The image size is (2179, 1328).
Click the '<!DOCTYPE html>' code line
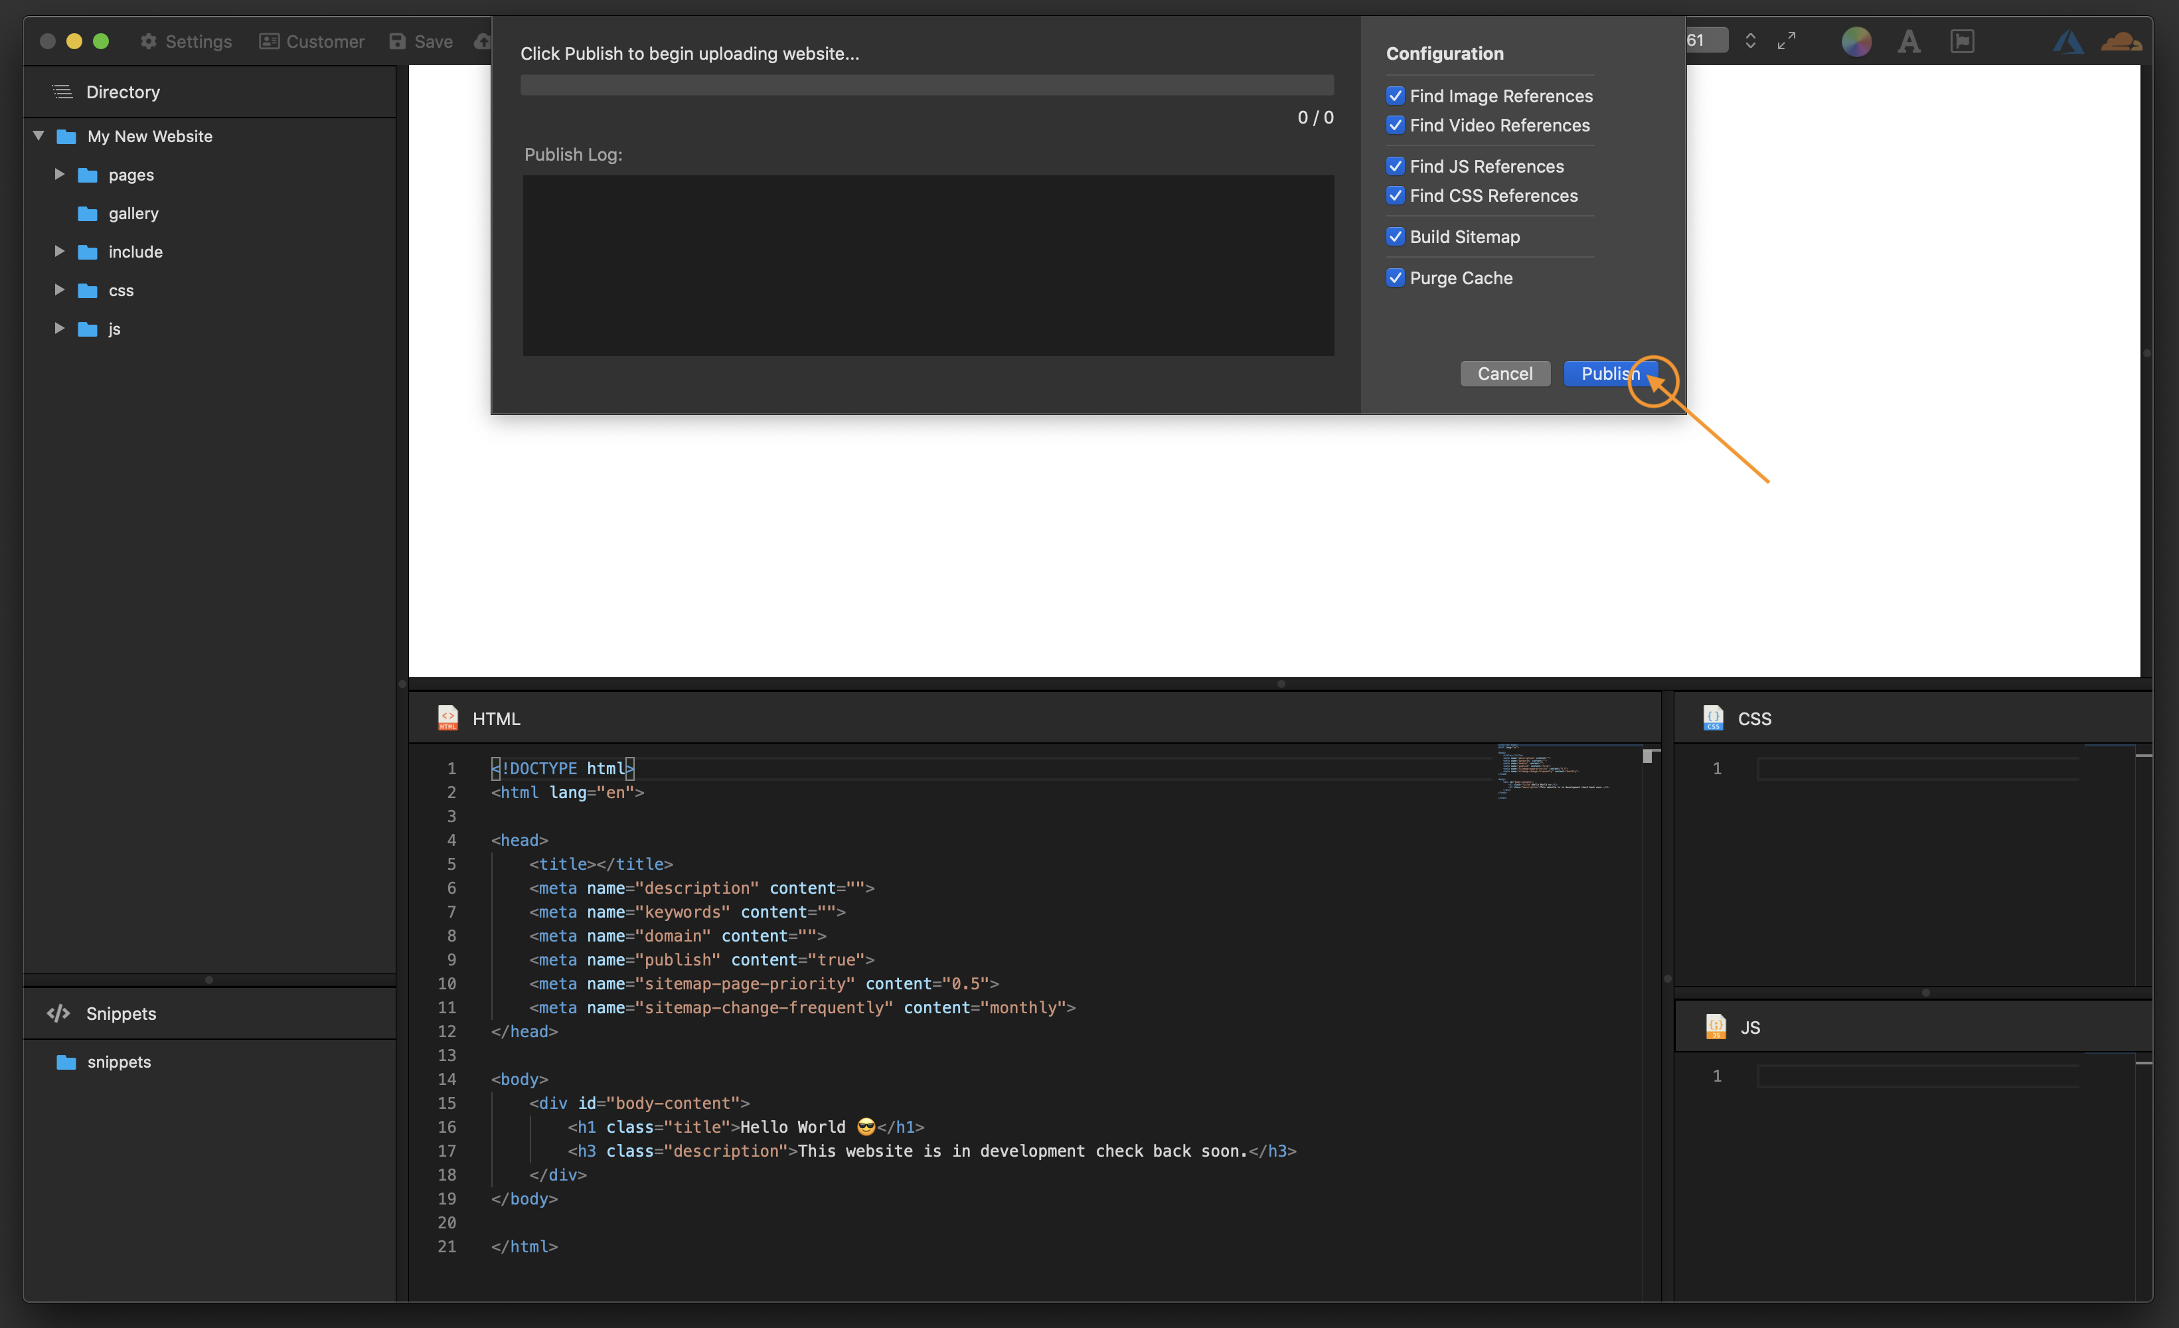click(562, 768)
